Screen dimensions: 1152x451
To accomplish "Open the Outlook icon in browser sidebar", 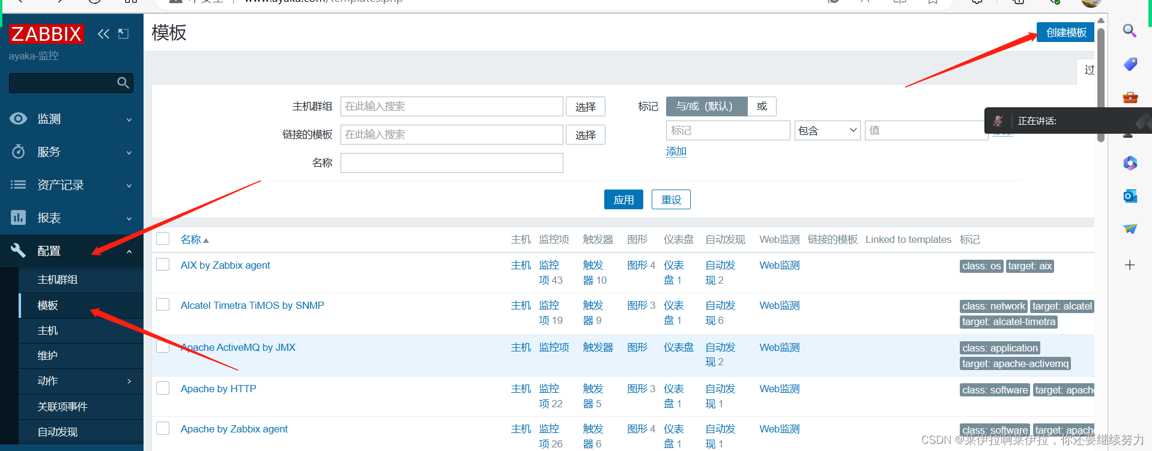I will [1130, 196].
